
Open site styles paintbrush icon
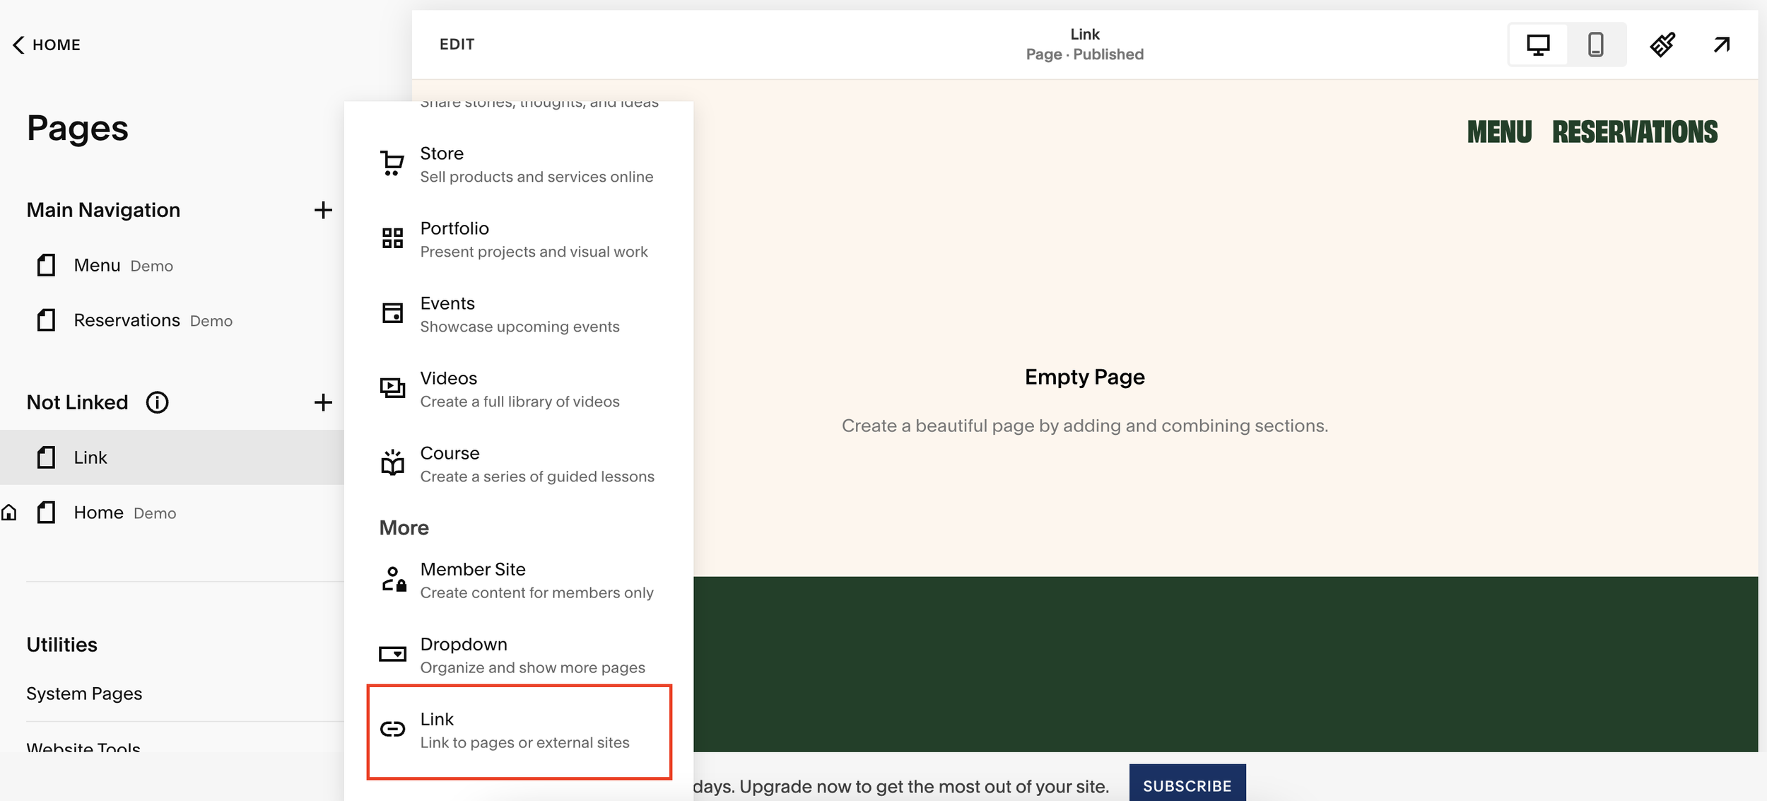tap(1662, 45)
